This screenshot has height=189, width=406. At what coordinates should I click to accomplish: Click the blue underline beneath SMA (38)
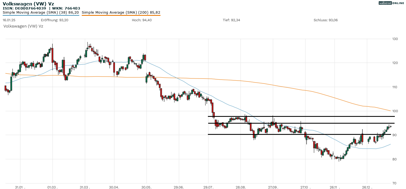click(41, 15)
